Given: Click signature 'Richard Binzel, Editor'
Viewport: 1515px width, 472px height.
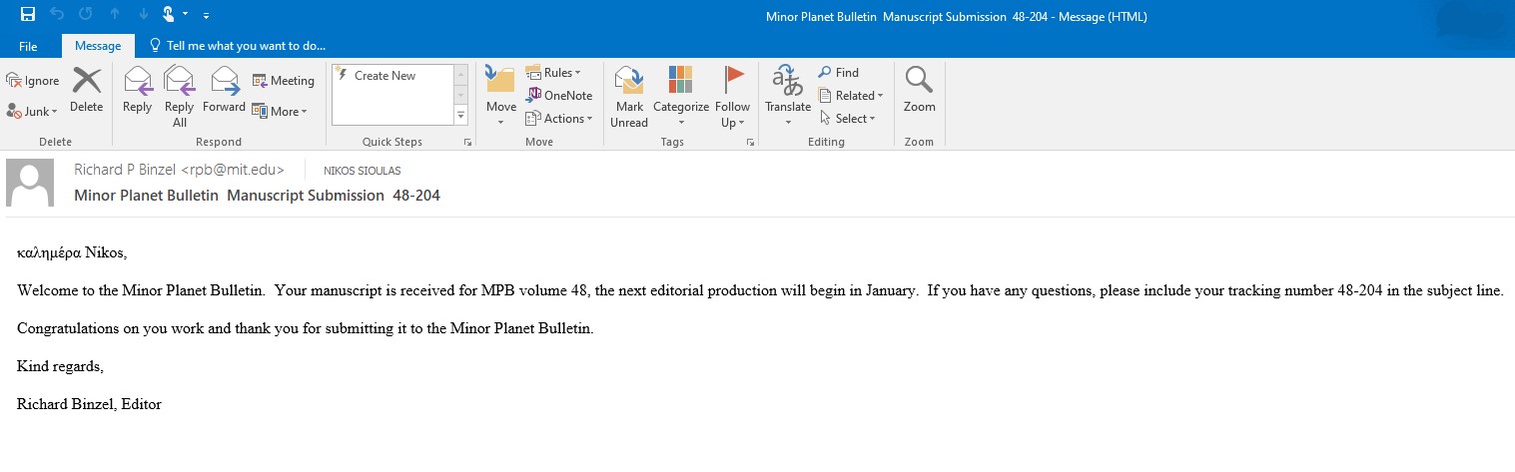Looking at the screenshot, I should click(x=89, y=404).
